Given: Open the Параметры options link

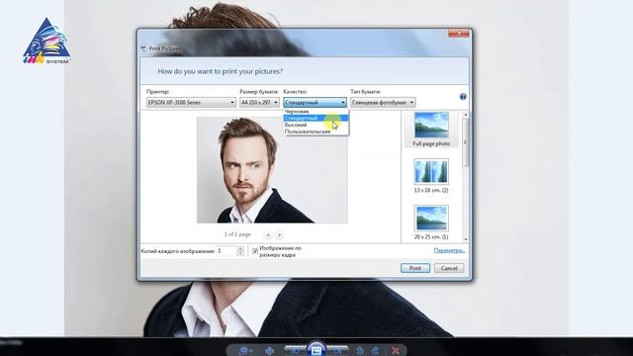Looking at the screenshot, I should (449, 250).
